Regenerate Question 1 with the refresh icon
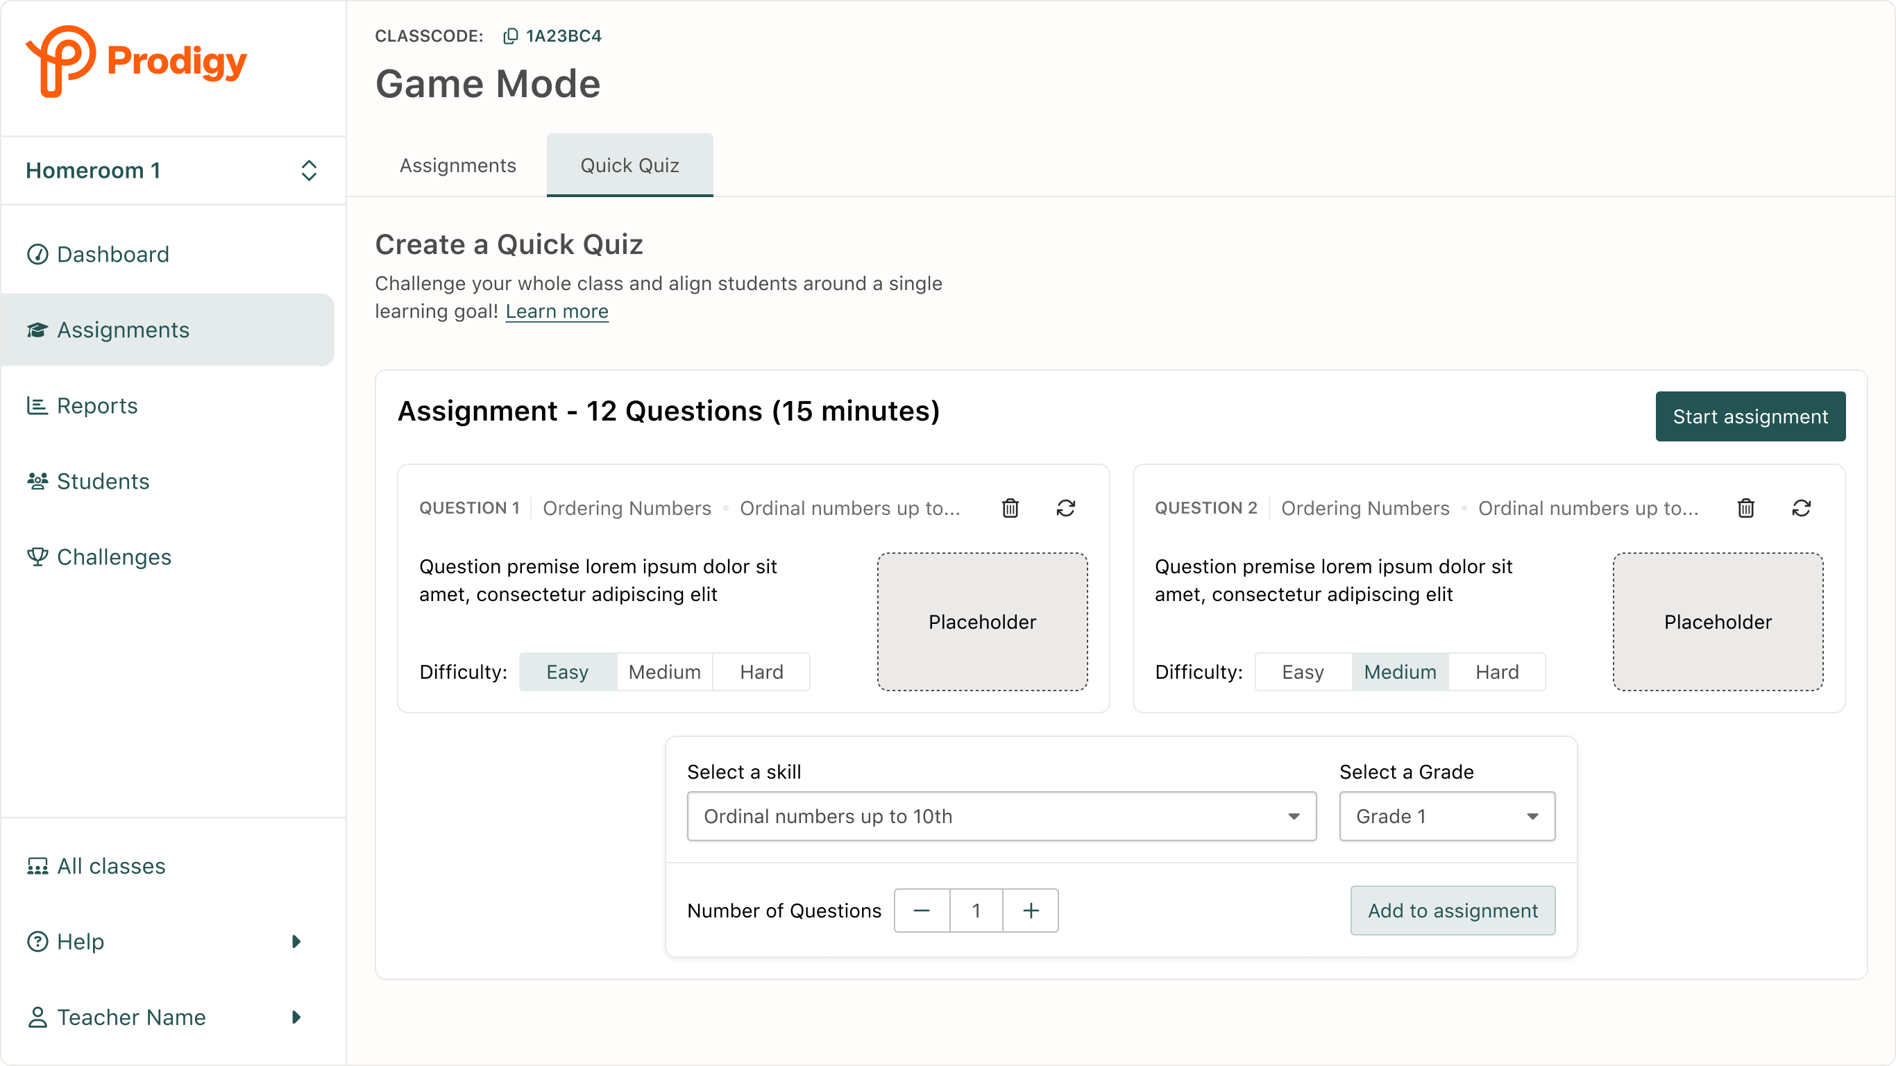The width and height of the screenshot is (1896, 1066). point(1067,508)
